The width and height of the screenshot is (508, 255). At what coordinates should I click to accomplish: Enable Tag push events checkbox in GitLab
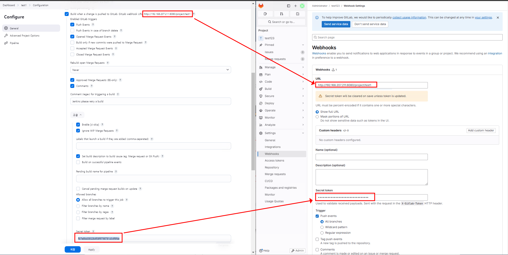tap(317, 239)
